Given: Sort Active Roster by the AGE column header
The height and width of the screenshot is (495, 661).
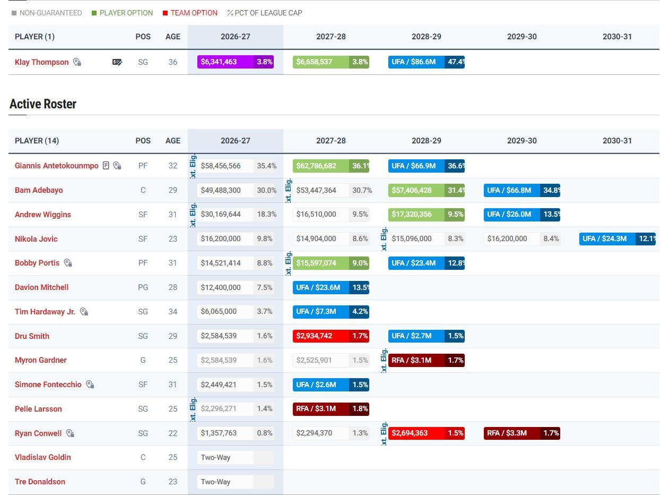Looking at the screenshot, I should pyautogui.click(x=173, y=141).
